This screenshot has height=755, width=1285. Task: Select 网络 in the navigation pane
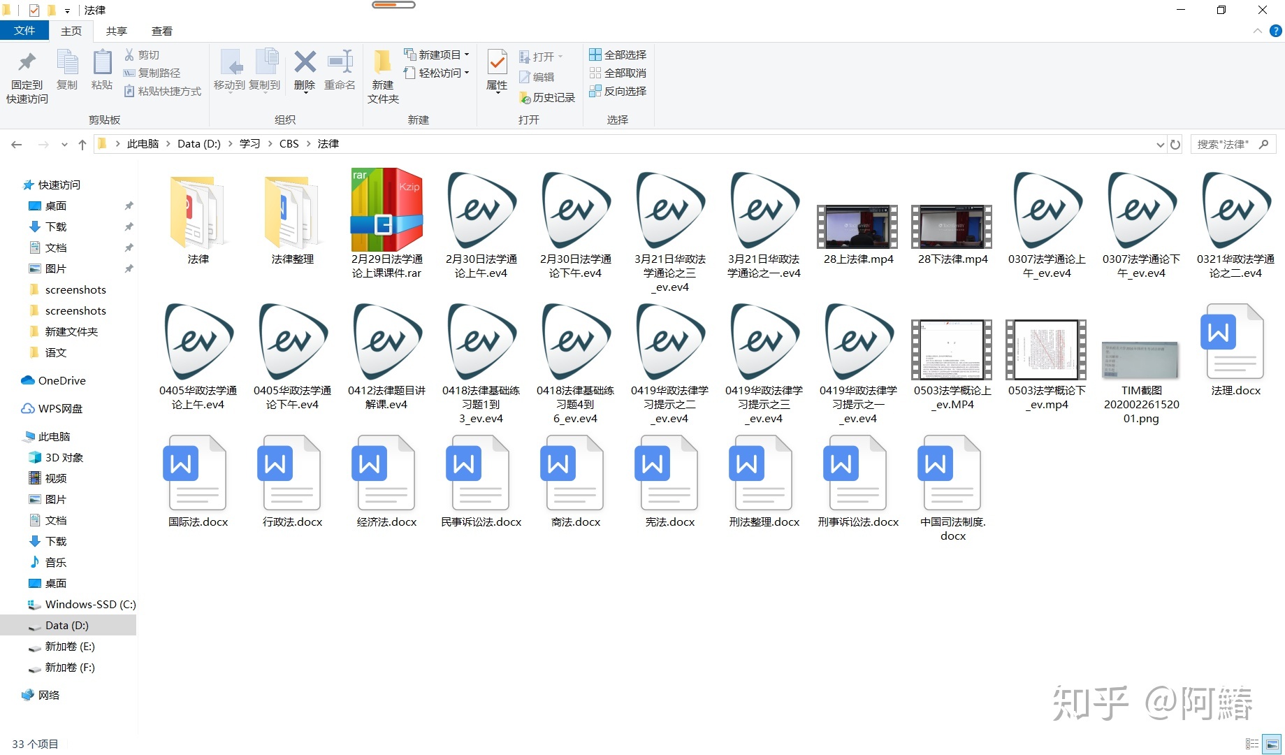point(41,695)
